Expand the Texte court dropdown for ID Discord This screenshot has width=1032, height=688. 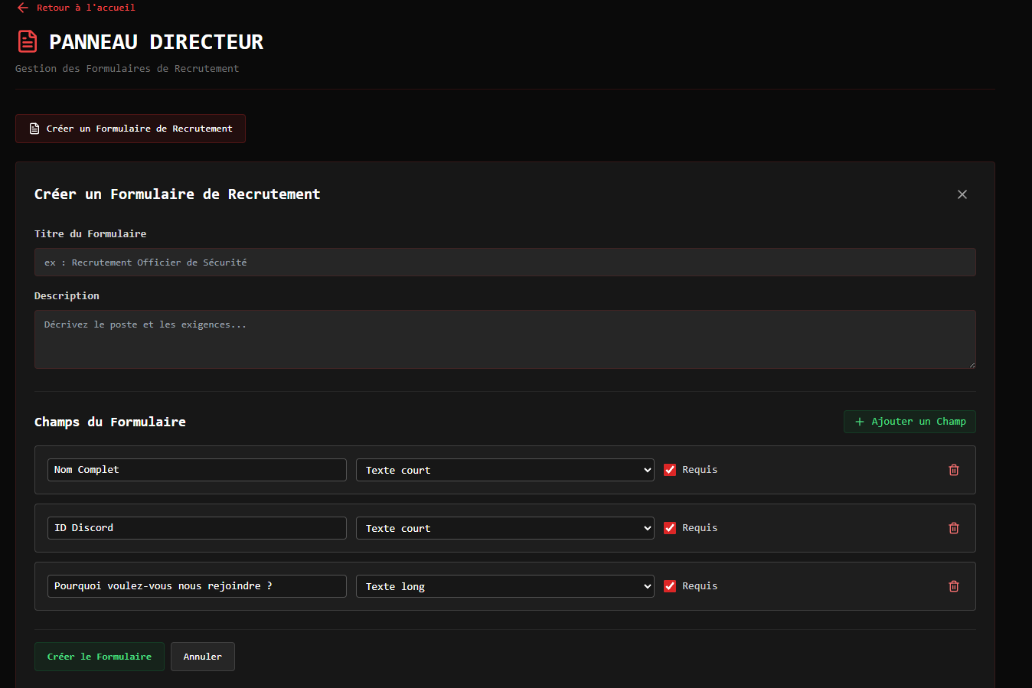(505, 528)
